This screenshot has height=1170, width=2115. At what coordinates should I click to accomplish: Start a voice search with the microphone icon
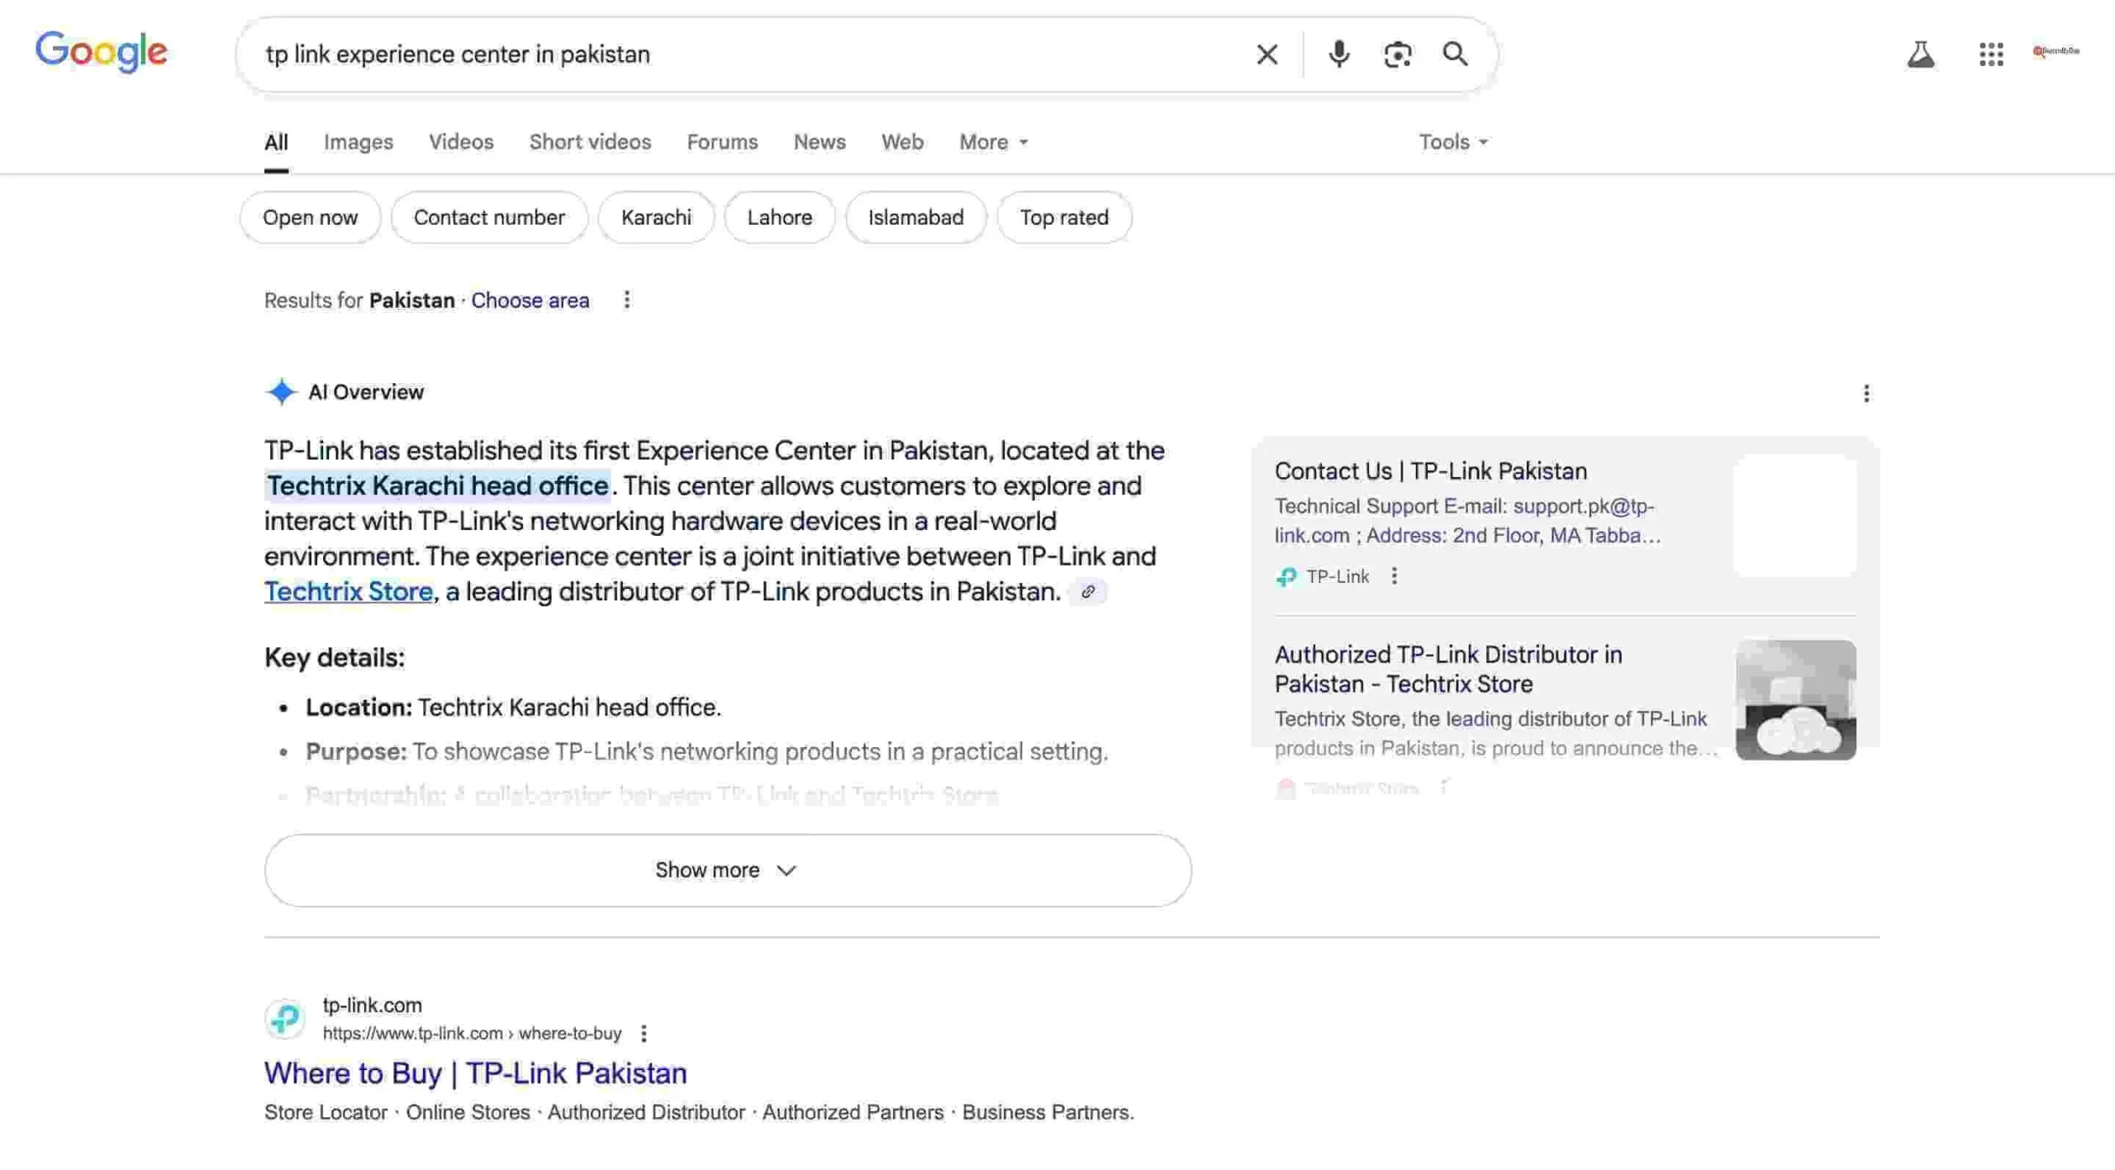1338,54
